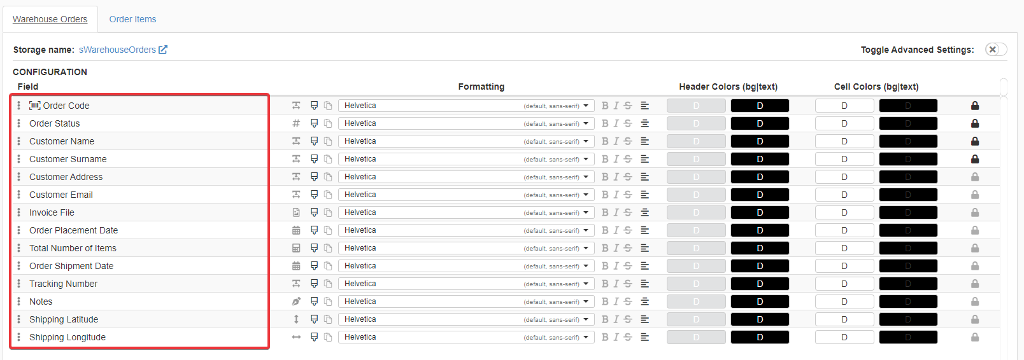Grab the drag handle of Shipping Latitude row
The height and width of the screenshot is (360, 1024).
[18, 319]
